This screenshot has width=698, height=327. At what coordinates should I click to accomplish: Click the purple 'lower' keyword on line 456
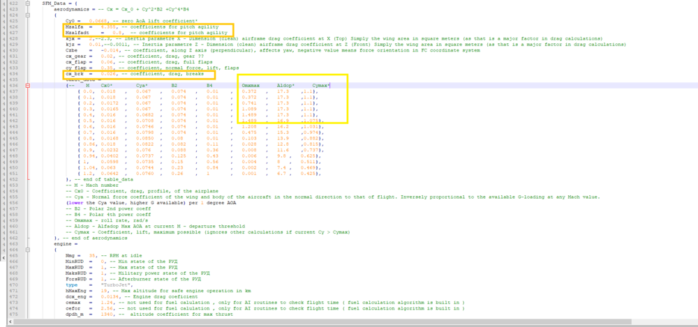[x=75, y=203]
